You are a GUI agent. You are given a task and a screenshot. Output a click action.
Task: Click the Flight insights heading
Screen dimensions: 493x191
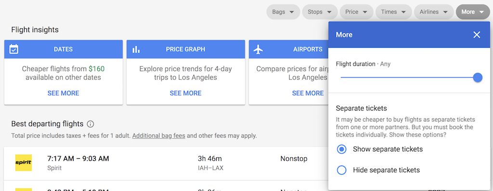pyautogui.click(x=35, y=30)
